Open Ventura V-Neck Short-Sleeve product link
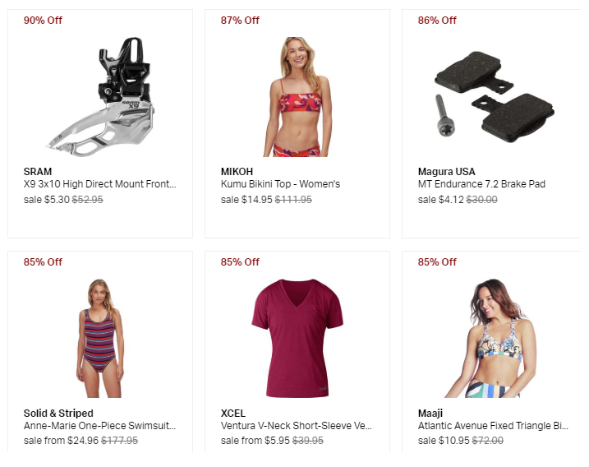589x467 pixels. point(297,426)
